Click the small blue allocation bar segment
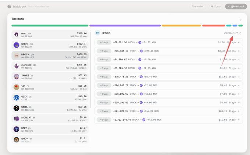The height and width of the screenshot is (155, 250). [x=235, y=26]
